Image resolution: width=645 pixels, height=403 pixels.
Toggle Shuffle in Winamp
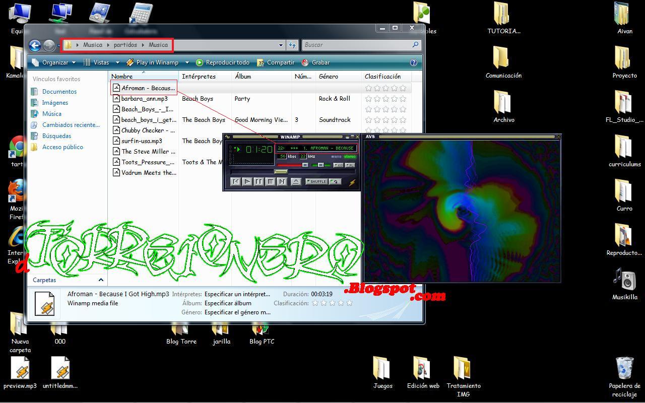[x=316, y=182]
